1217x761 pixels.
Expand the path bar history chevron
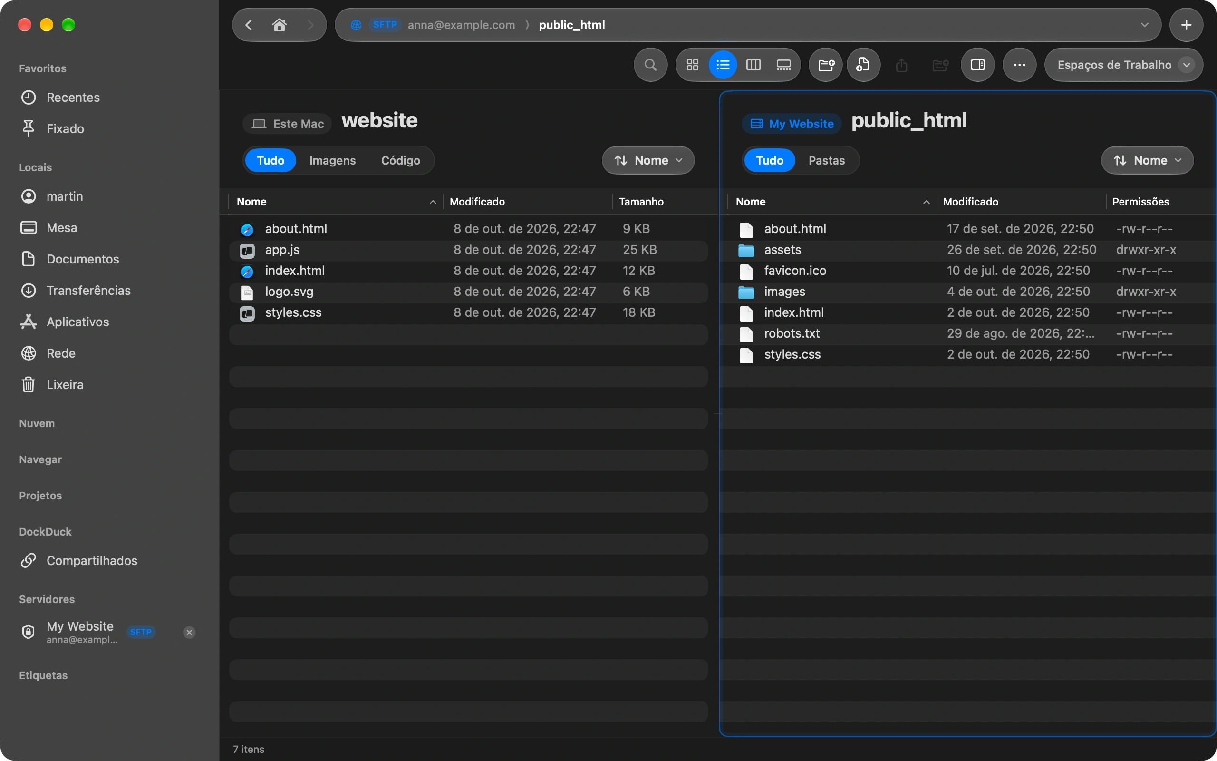1145,25
